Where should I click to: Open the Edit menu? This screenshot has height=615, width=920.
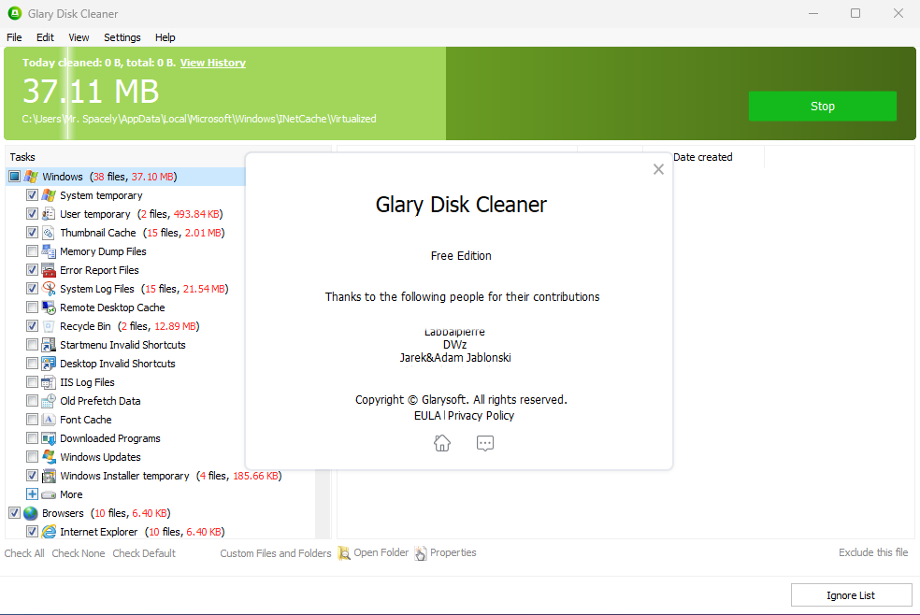coord(45,37)
